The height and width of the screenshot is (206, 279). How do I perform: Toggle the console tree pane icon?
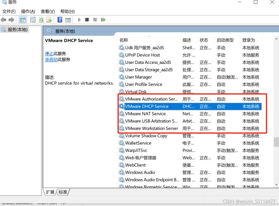coord(22,20)
